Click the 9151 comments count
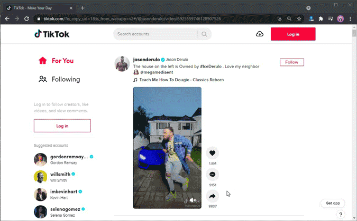The width and height of the screenshot is (357, 221). pyautogui.click(x=213, y=185)
